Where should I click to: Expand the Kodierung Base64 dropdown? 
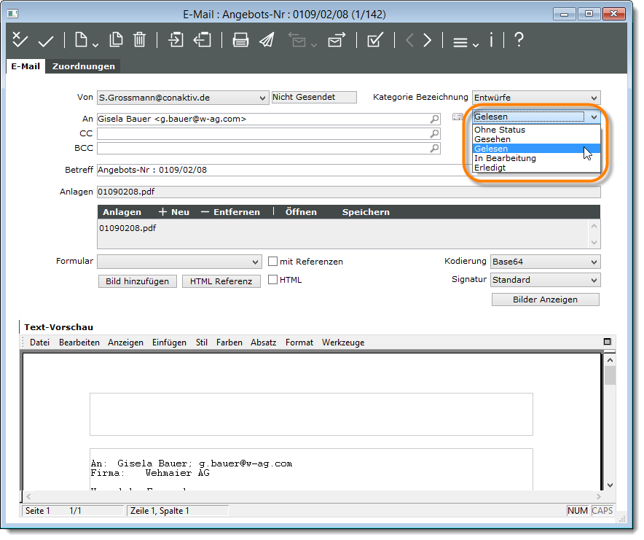coord(594,262)
